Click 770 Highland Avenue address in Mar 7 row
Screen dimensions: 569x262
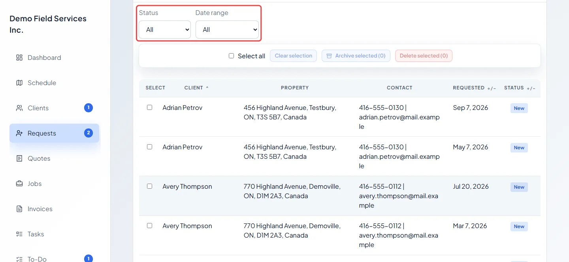click(x=292, y=230)
